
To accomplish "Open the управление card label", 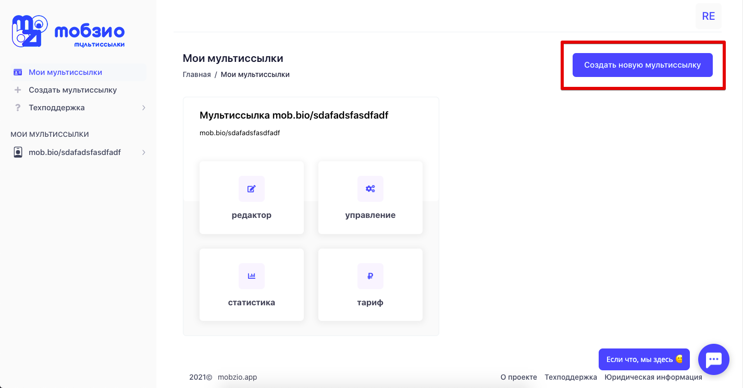I will point(370,215).
